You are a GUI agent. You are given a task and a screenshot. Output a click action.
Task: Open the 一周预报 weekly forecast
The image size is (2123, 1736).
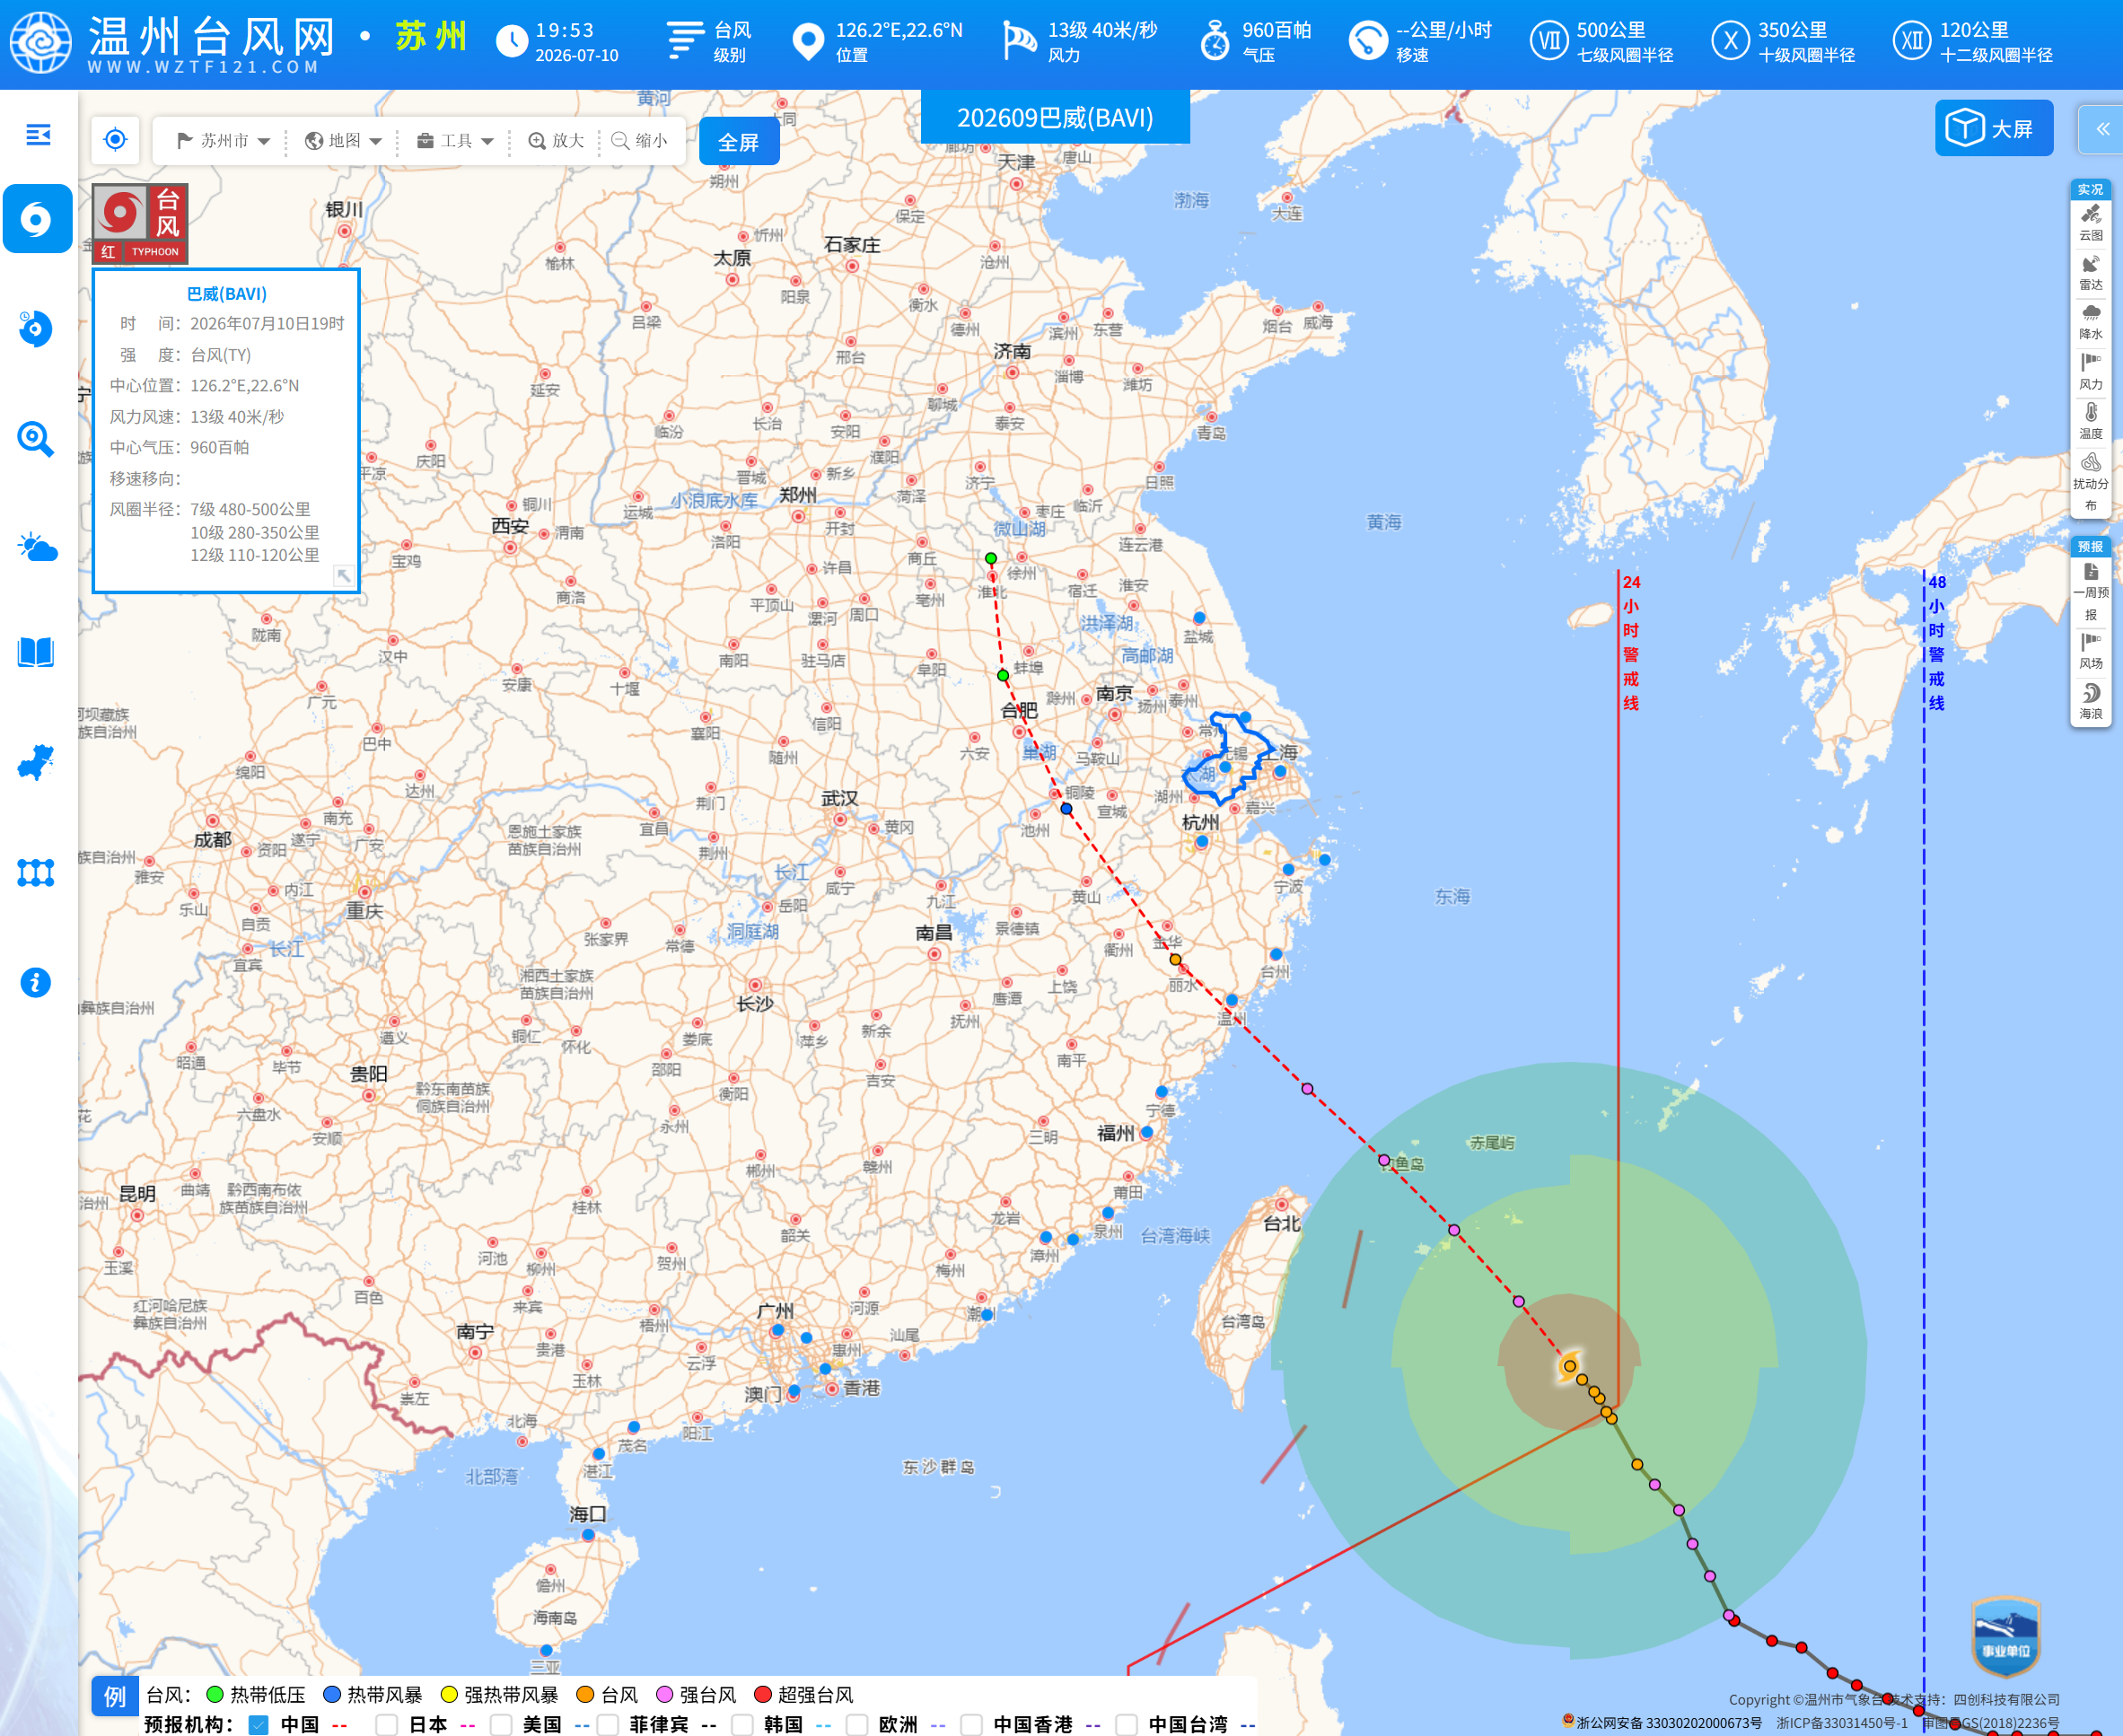[x=2090, y=592]
